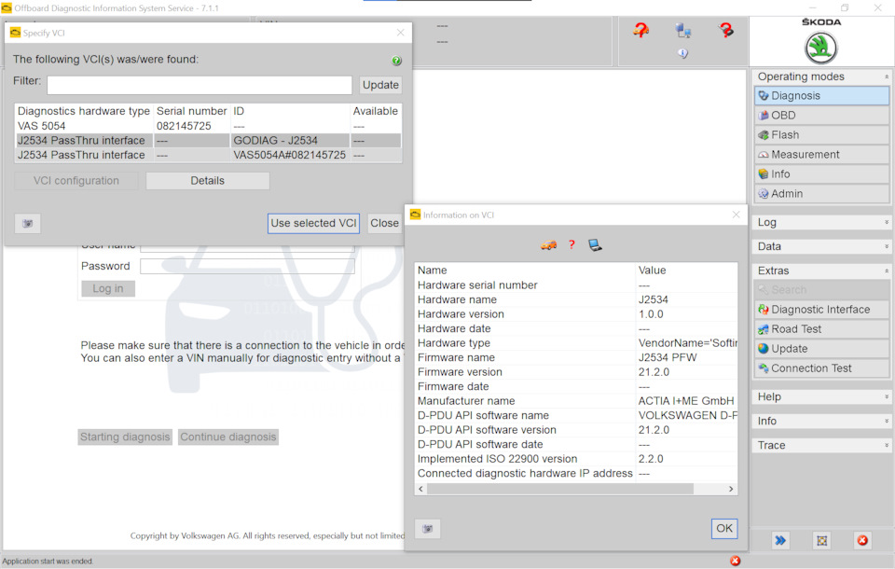
Task: Click the horizontal scrollbar thumb in VCI info table
Action: pos(560,489)
